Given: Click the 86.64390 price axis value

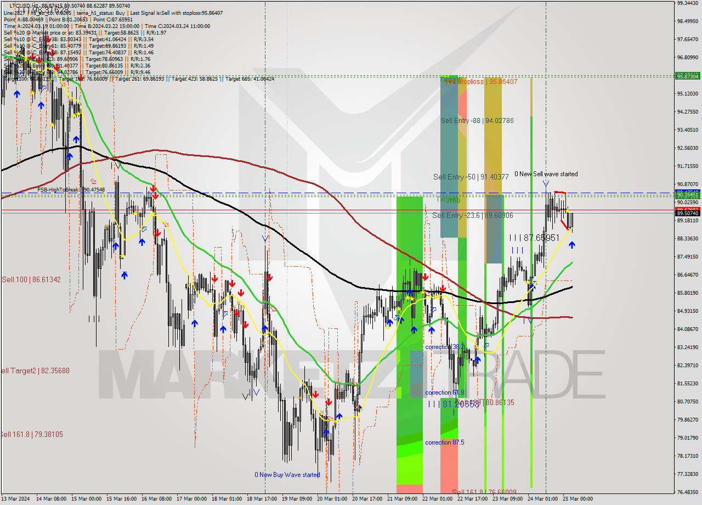Looking at the screenshot, I should [x=688, y=274].
